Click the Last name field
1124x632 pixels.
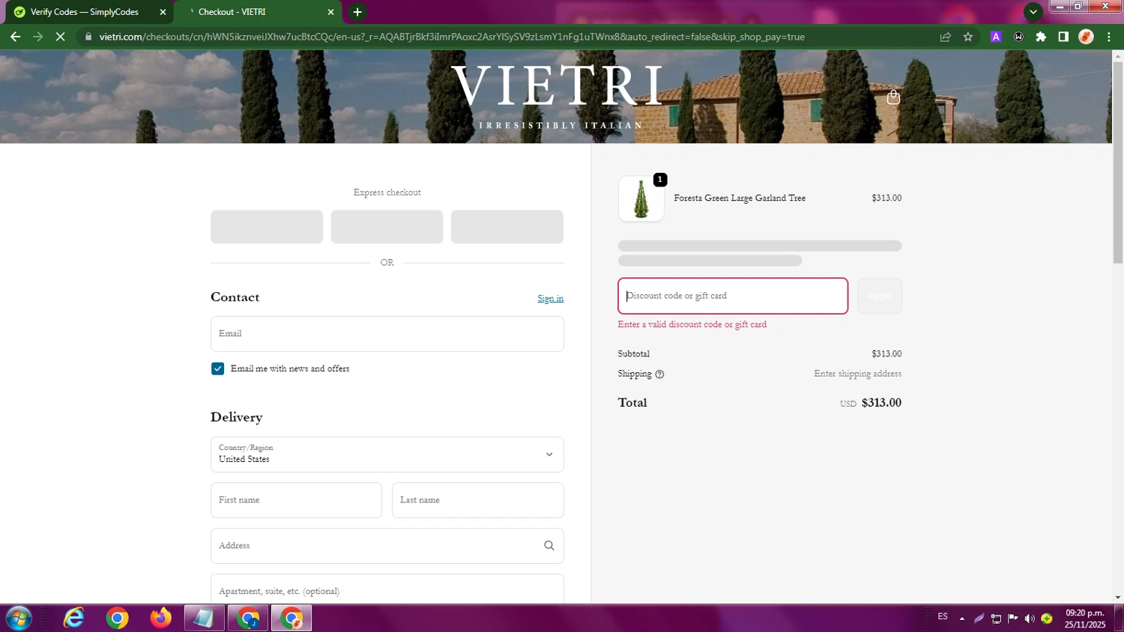click(x=477, y=500)
